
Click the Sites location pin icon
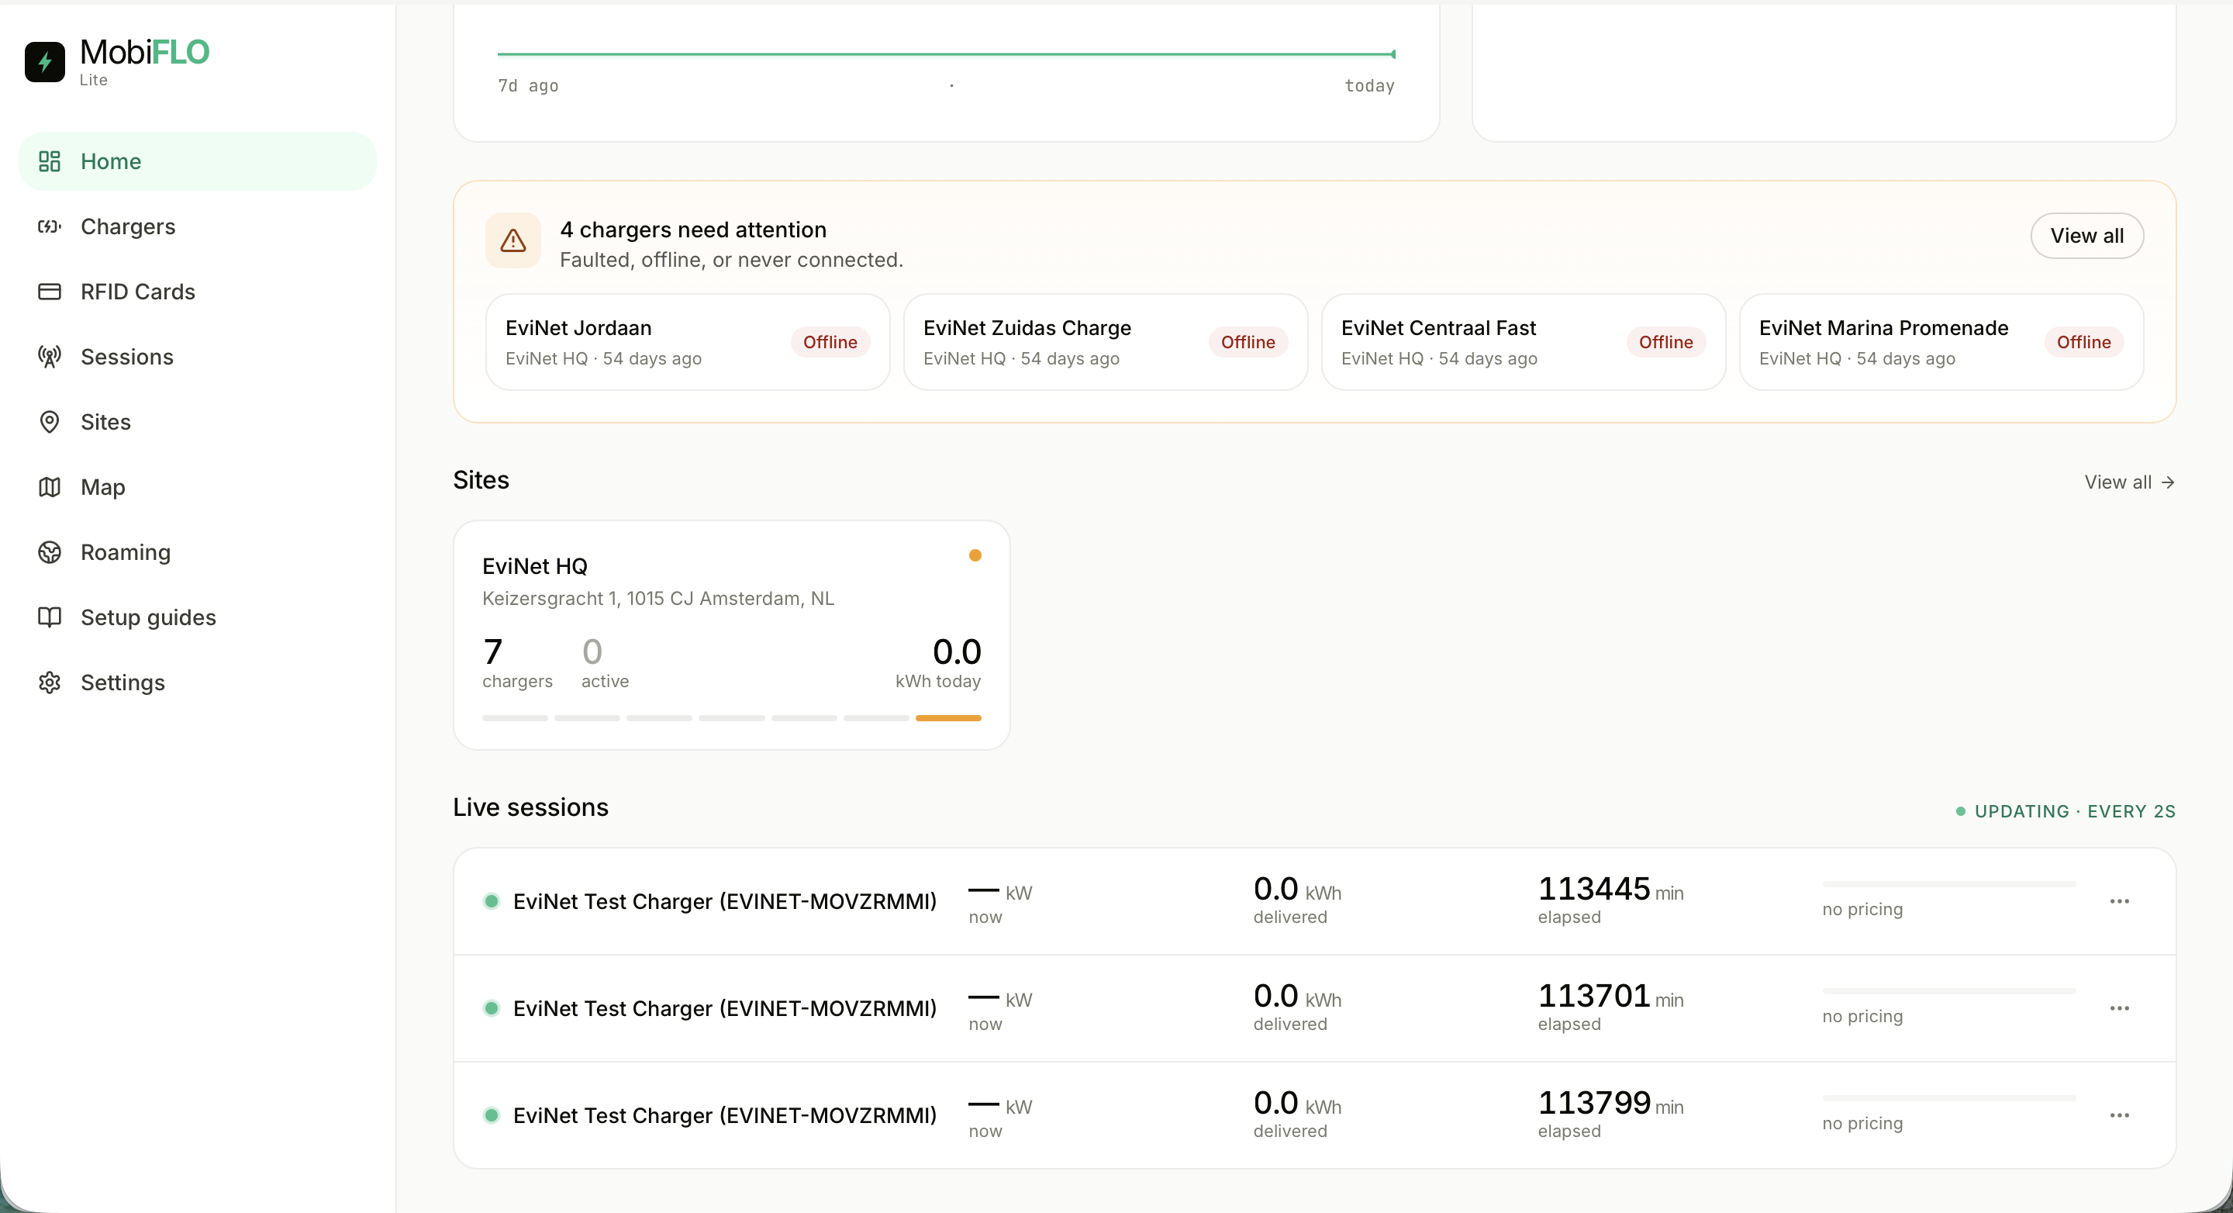[50, 421]
